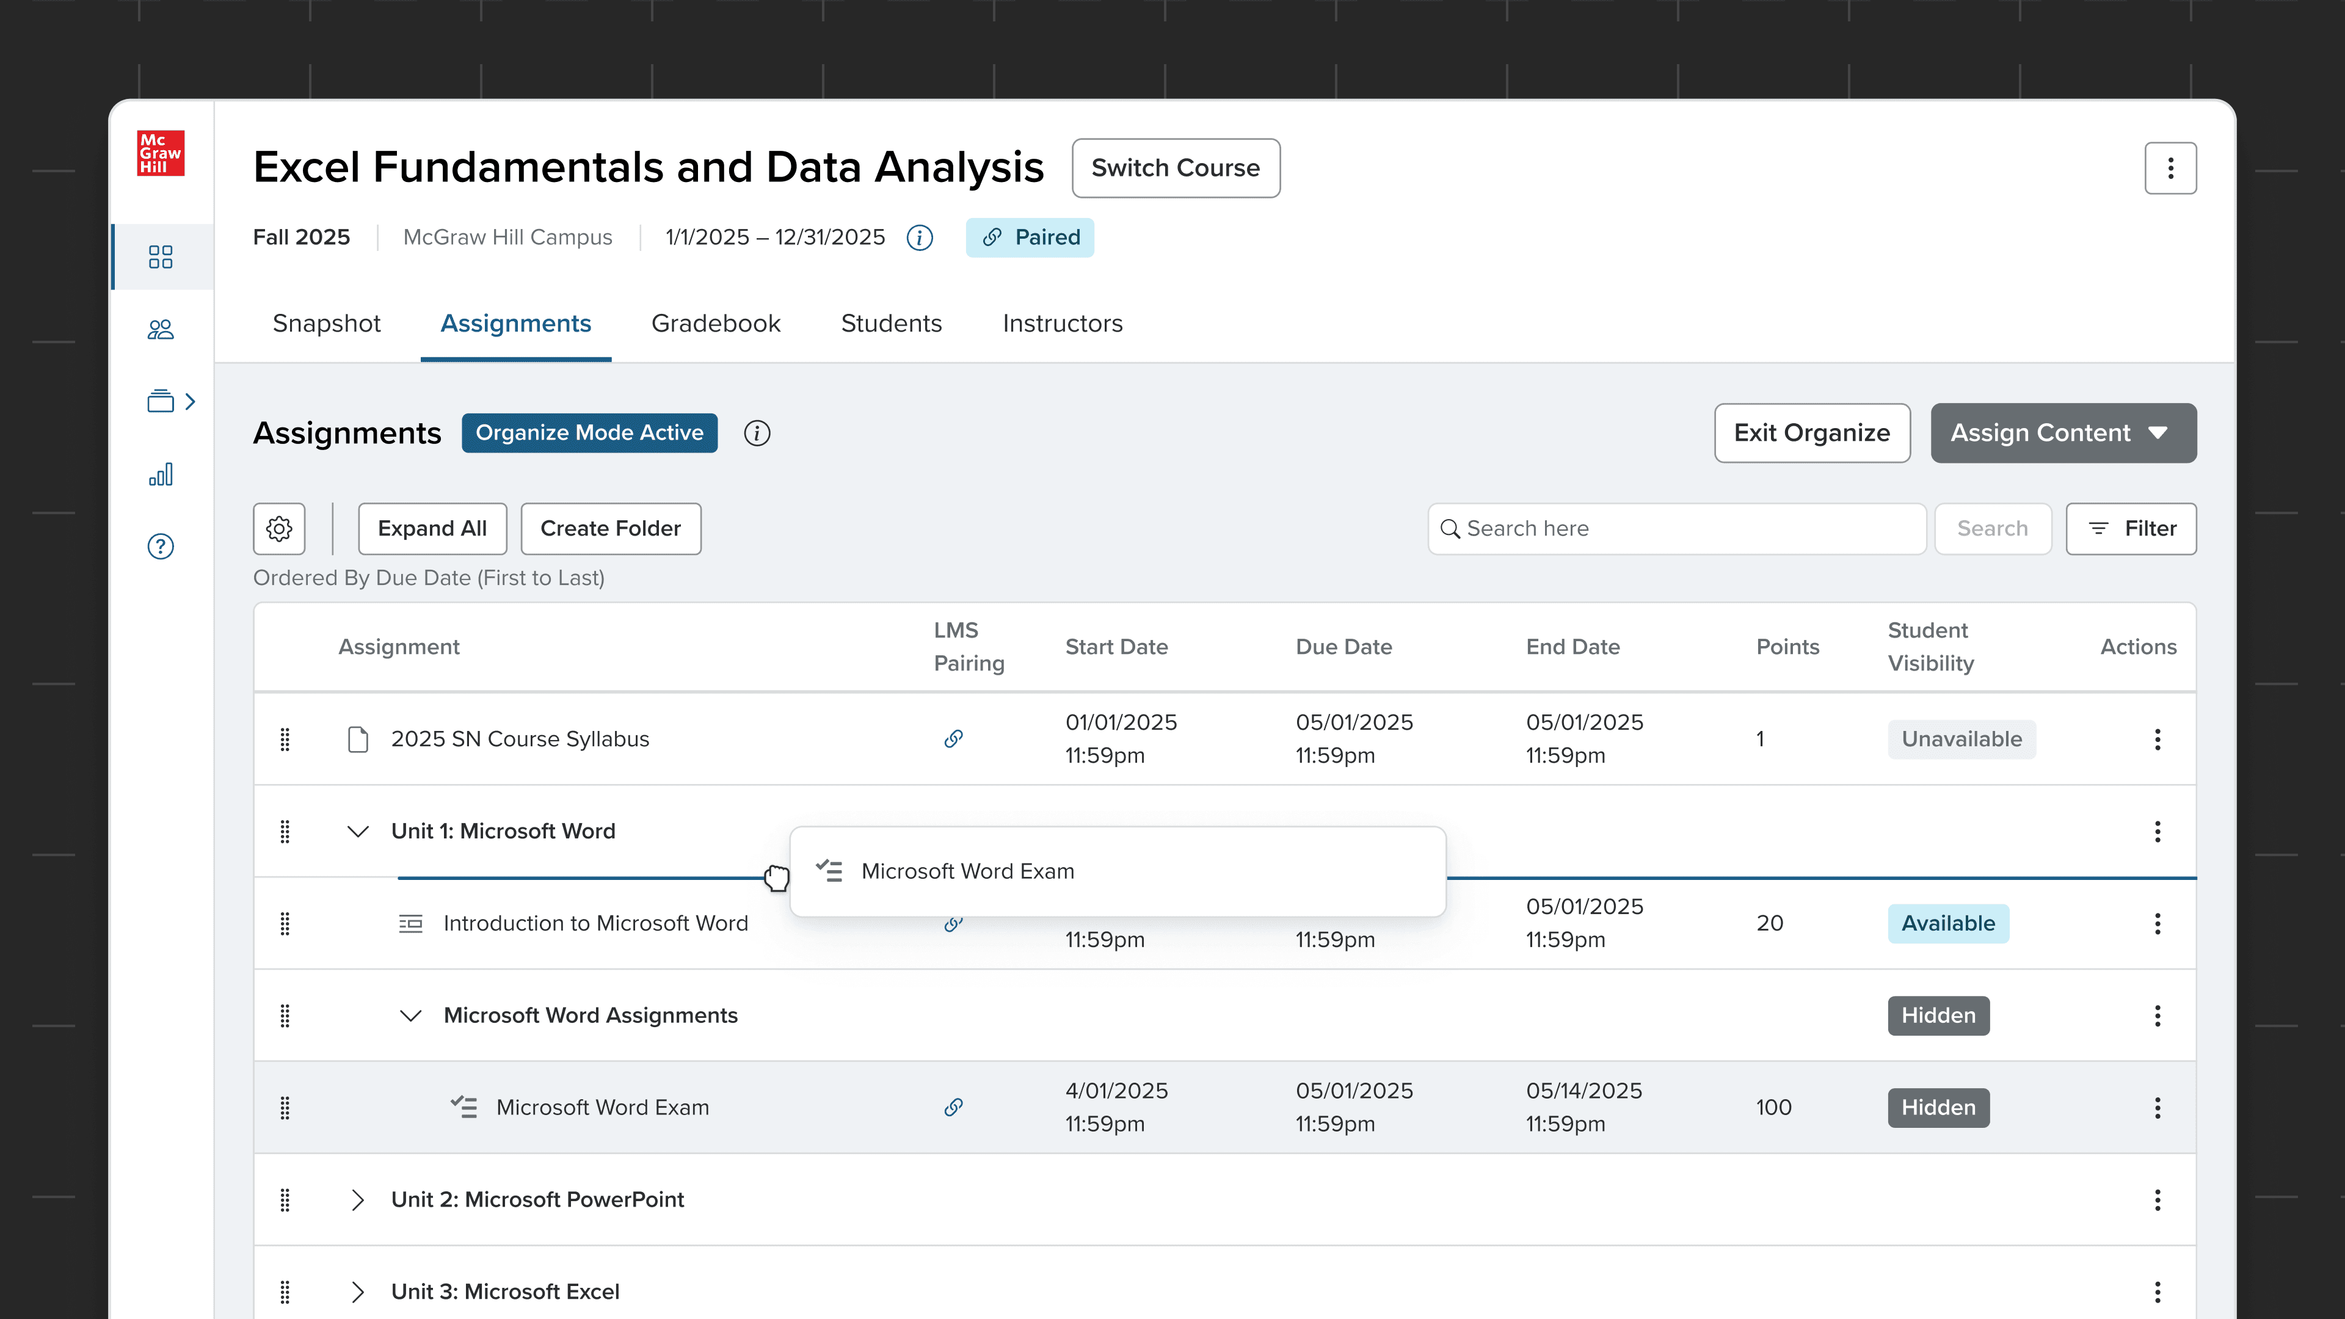This screenshot has height=1319, width=2345.
Task: Open actions menu for Microsoft Word Exam row
Action: click(x=2156, y=1108)
